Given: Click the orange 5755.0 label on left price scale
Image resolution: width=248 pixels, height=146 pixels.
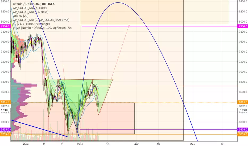Looking at the screenshot, I should coord(5,134).
